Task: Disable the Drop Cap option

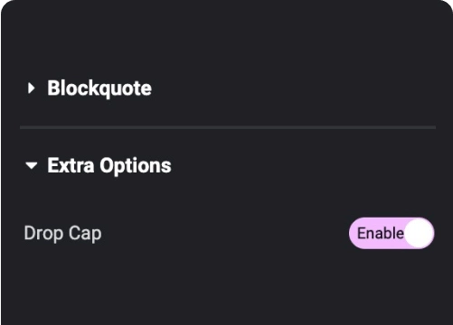Action: [x=392, y=233]
